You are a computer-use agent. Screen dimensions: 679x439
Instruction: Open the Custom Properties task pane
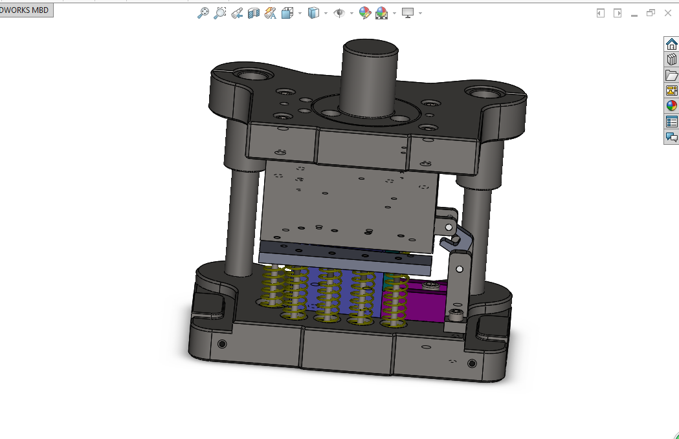coord(671,122)
